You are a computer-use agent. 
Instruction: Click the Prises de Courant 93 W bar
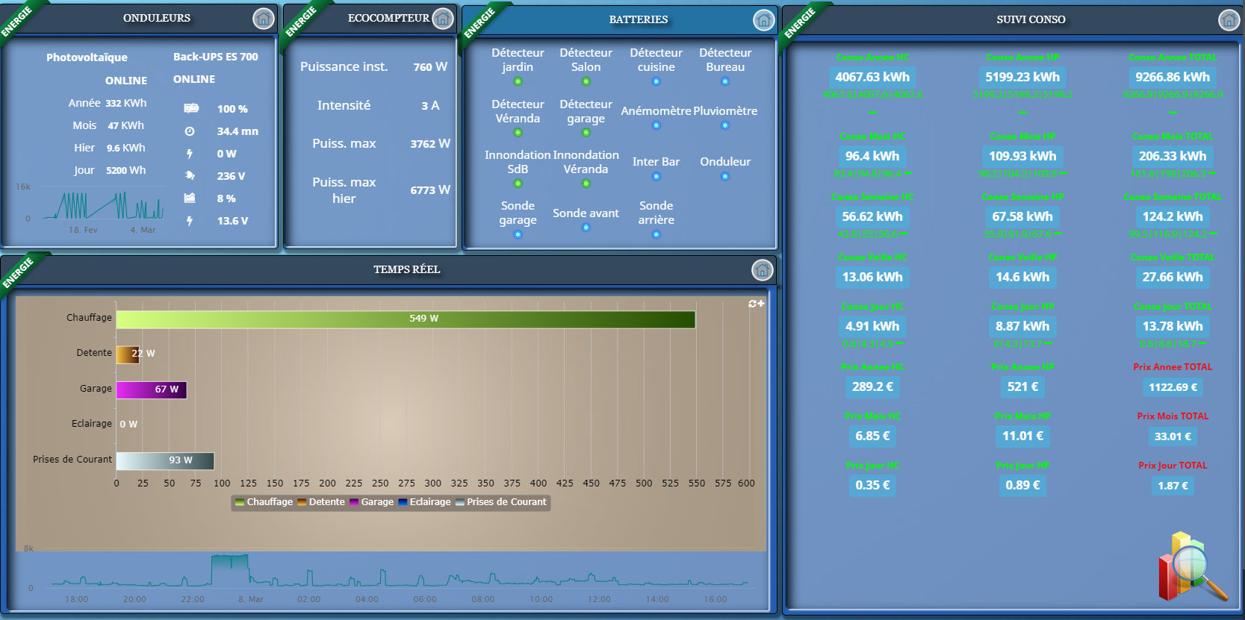(x=165, y=461)
